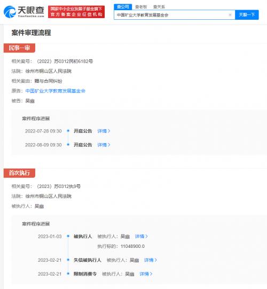The image size is (267, 289).
Task: Click the timeline dot for 2023-01-03
Action: coord(68,236)
